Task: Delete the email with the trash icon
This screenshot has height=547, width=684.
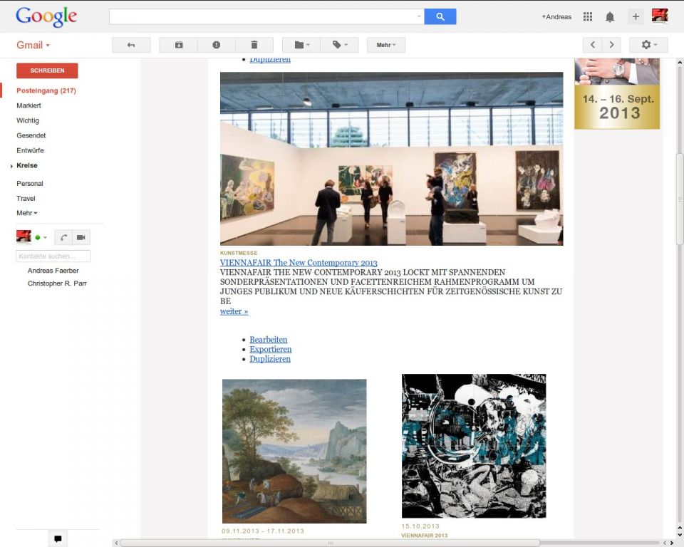Action: click(254, 45)
